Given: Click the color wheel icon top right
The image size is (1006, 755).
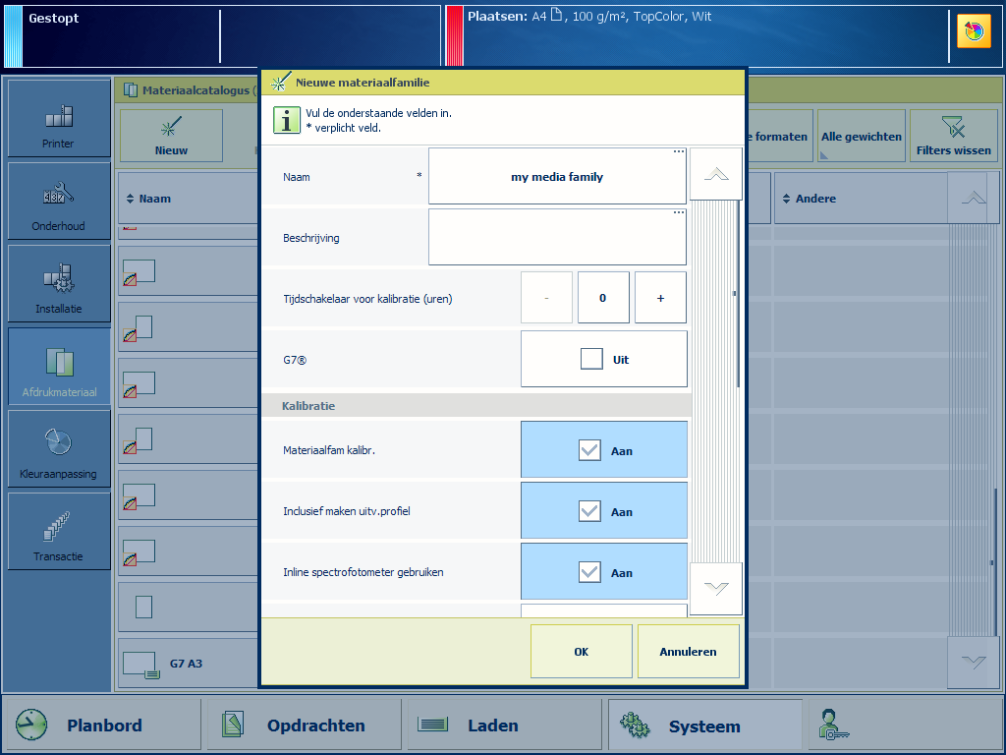Looking at the screenshot, I should point(974,31).
